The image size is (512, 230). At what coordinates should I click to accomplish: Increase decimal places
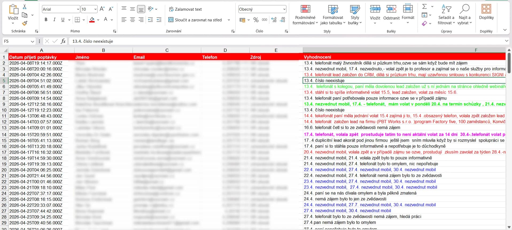[x=274, y=20]
